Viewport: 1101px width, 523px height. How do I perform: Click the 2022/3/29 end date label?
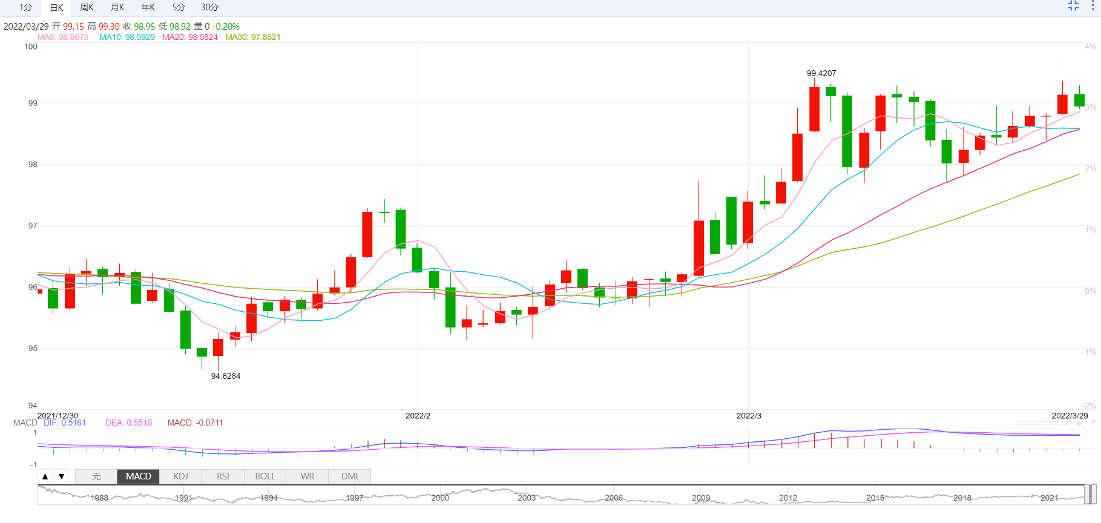coord(1070,416)
